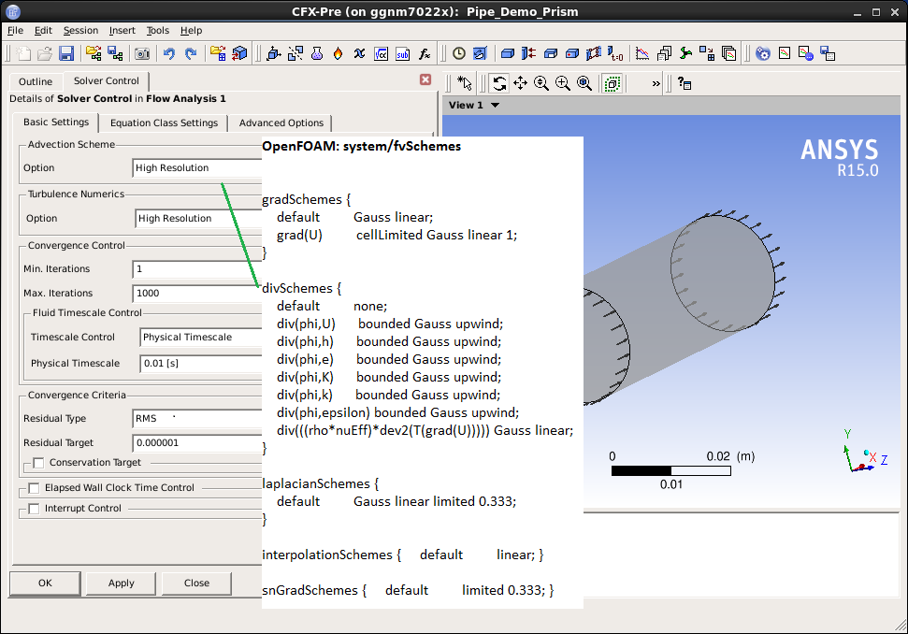Tick the Interrupt Control checkbox
The width and height of the screenshot is (908, 634).
(35, 509)
